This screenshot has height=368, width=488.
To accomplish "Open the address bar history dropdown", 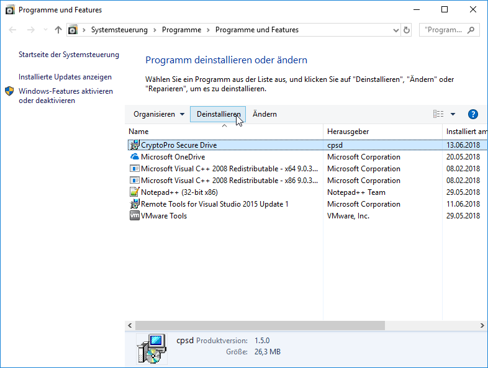I will (396, 30).
